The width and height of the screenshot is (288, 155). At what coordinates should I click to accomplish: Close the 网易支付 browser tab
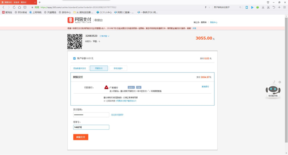click(35, 2)
